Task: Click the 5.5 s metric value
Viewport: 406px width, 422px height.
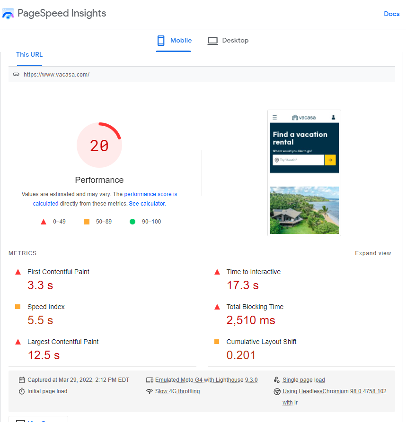Action: pos(40,320)
